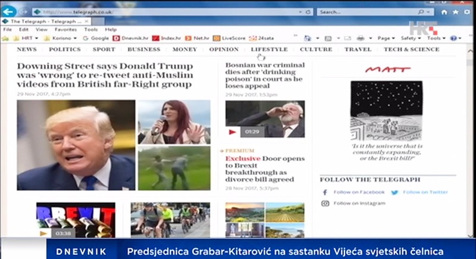Play the Bosnian war criminal video
The height and width of the screenshot is (259, 476).
(233, 132)
